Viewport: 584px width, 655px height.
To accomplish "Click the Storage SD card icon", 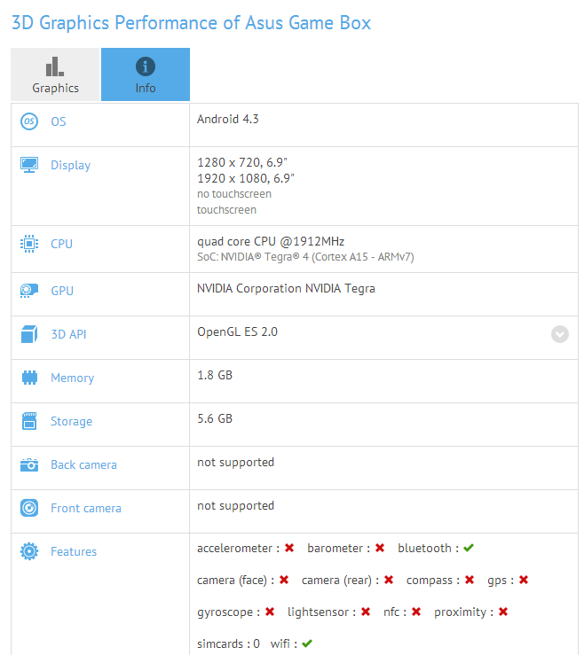I will tap(29, 421).
